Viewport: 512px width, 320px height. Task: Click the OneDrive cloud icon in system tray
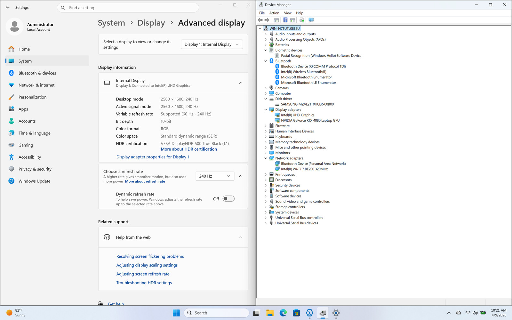pyautogui.click(x=458, y=313)
